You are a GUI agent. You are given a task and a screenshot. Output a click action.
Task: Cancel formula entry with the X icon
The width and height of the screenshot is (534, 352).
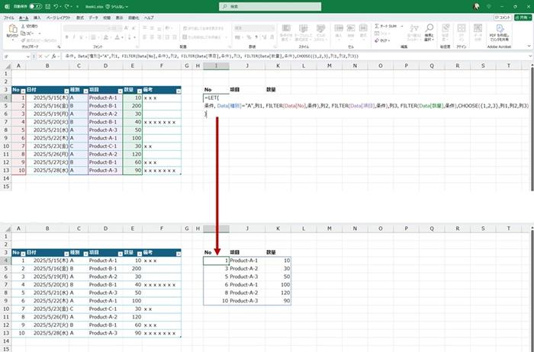[x=40, y=56]
